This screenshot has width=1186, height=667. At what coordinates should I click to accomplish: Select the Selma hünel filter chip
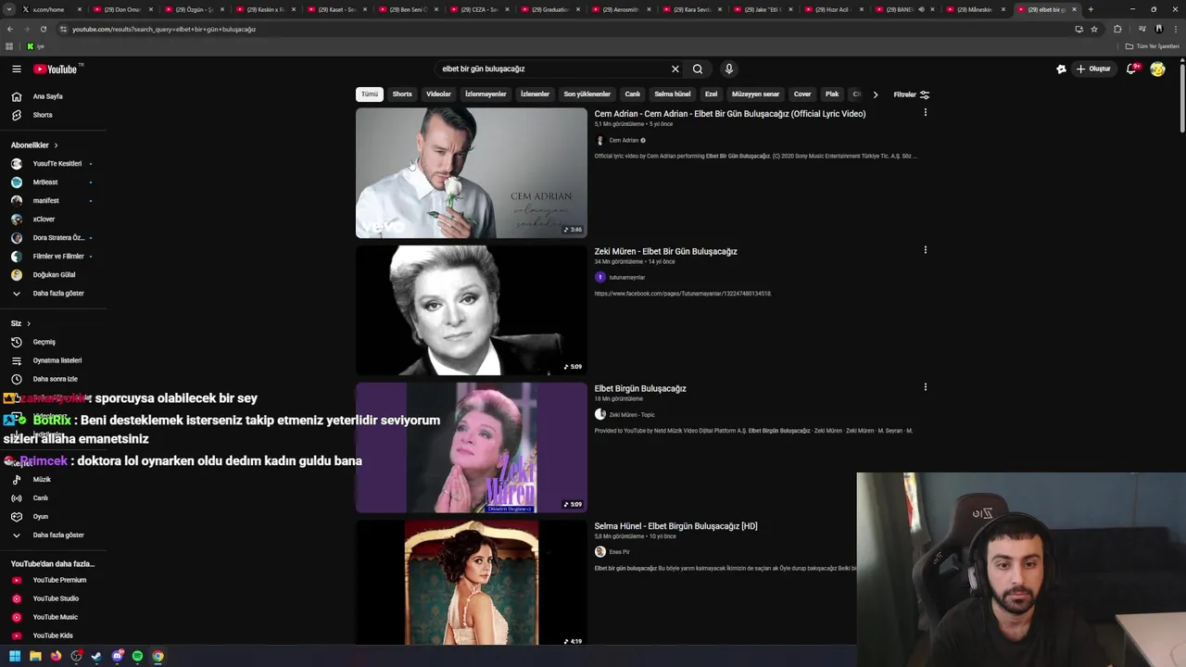(673, 94)
